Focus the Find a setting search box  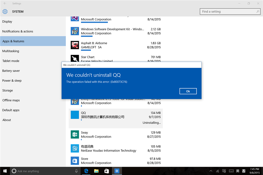230,12
